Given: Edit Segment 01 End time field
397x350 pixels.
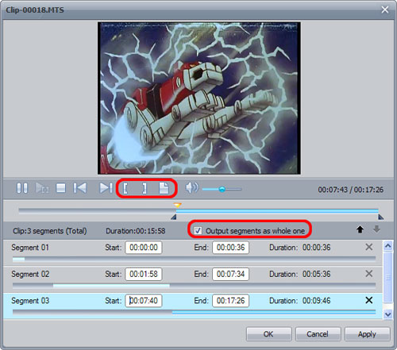Looking at the screenshot, I should pos(230,248).
